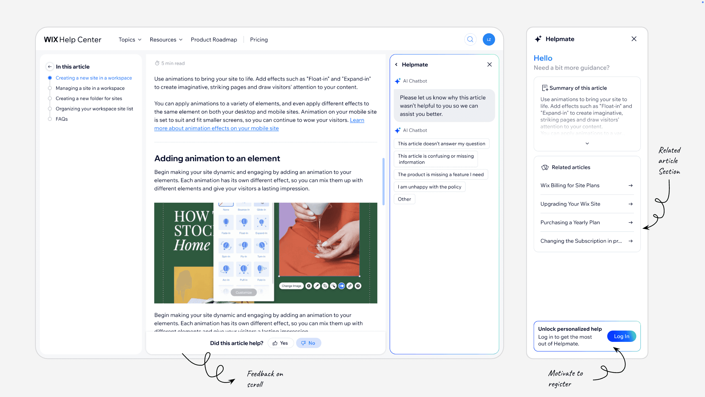
Task: Click the settings gear on image toolbar
Action: pyautogui.click(x=309, y=286)
